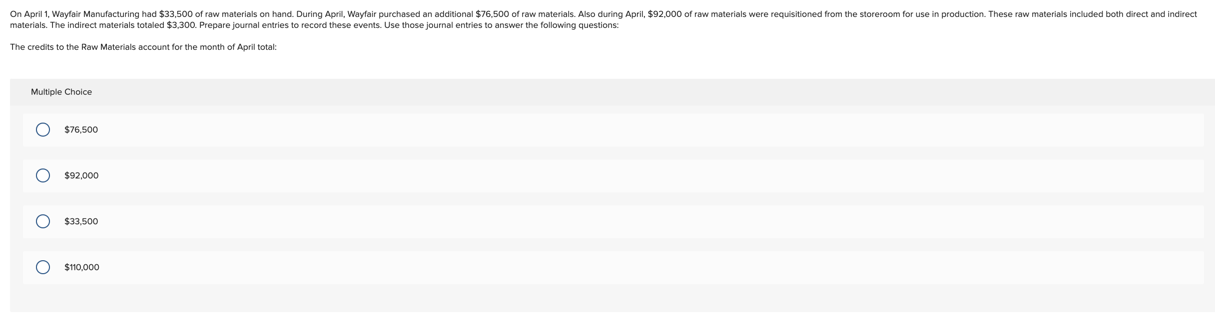Screen dimensions: 1215x331
Task: Select the $33,500 radio button
Action: (43, 221)
